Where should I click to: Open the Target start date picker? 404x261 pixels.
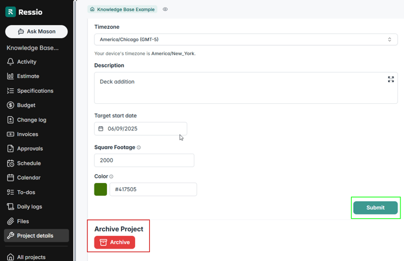pos(140,128)
